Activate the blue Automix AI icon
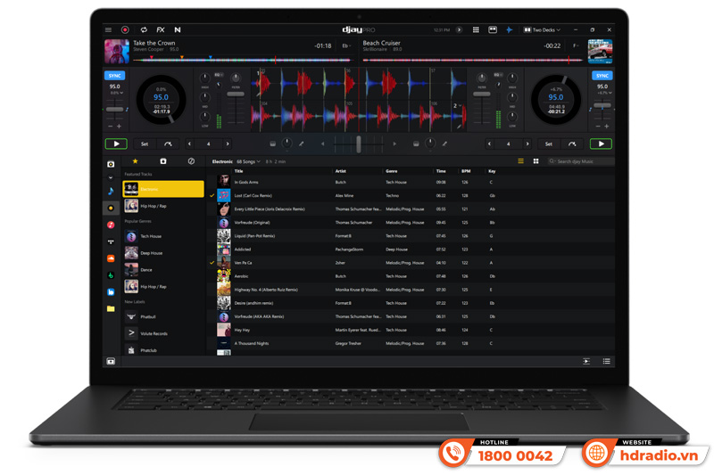714x475 pixels. [510, 30]
